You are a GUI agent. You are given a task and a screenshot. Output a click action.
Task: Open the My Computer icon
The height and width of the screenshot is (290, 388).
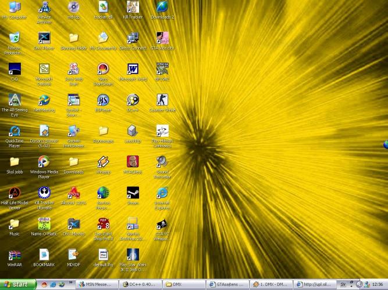click(x=15, y=8)
